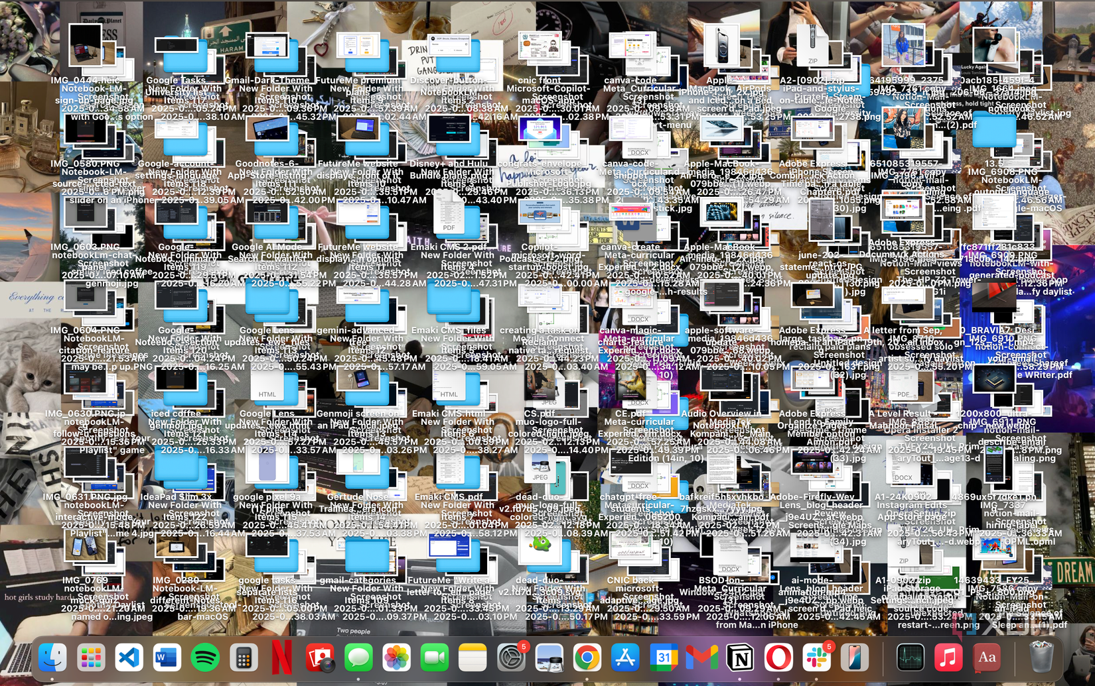Start FaceTime from the dock

click(434, 657)
